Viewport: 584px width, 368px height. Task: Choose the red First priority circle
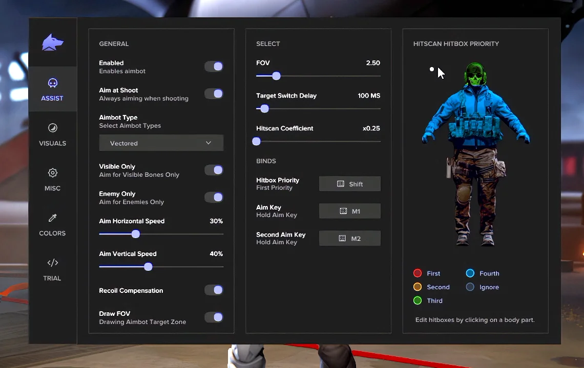tap(418, 273)
